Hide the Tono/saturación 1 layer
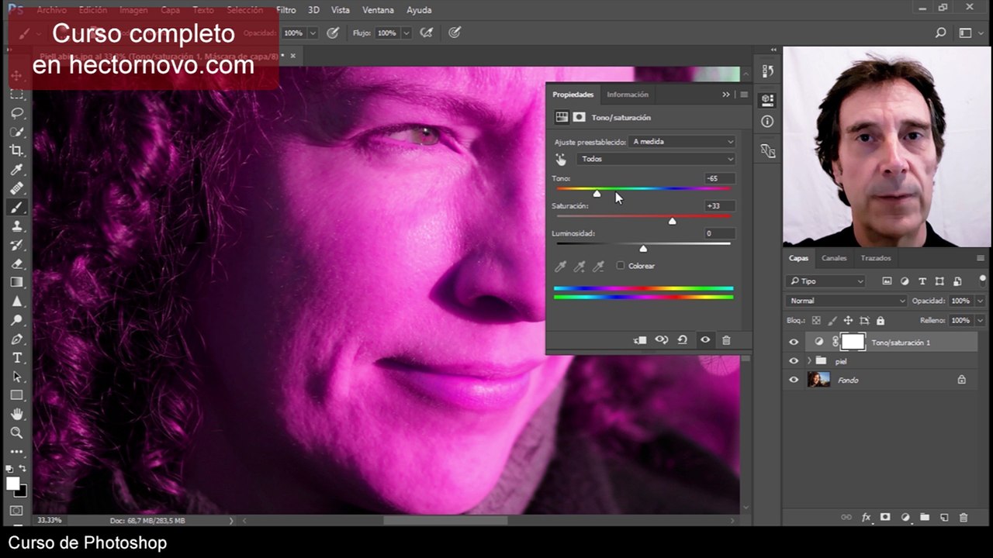The image size is (993, 558). (794, 343)
